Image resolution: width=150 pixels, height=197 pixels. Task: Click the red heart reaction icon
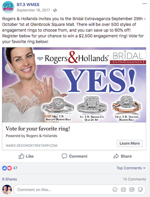[x=9, y=168]
